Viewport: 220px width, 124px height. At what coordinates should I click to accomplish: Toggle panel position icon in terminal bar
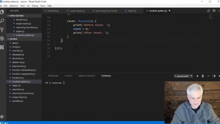point(214,76)
